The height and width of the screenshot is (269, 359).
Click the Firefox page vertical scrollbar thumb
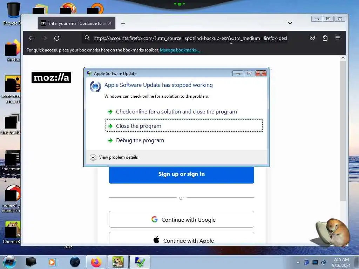(x=343, y=131)
